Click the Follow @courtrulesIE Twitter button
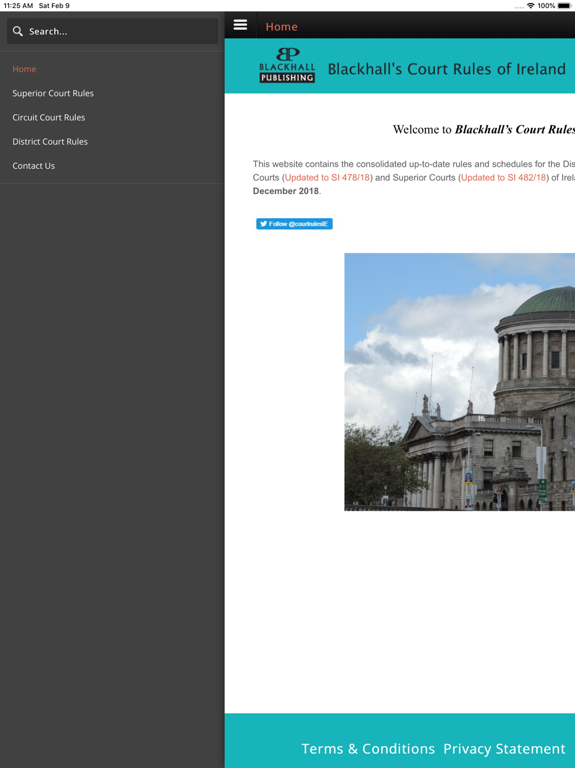 [x=294, y=224]
